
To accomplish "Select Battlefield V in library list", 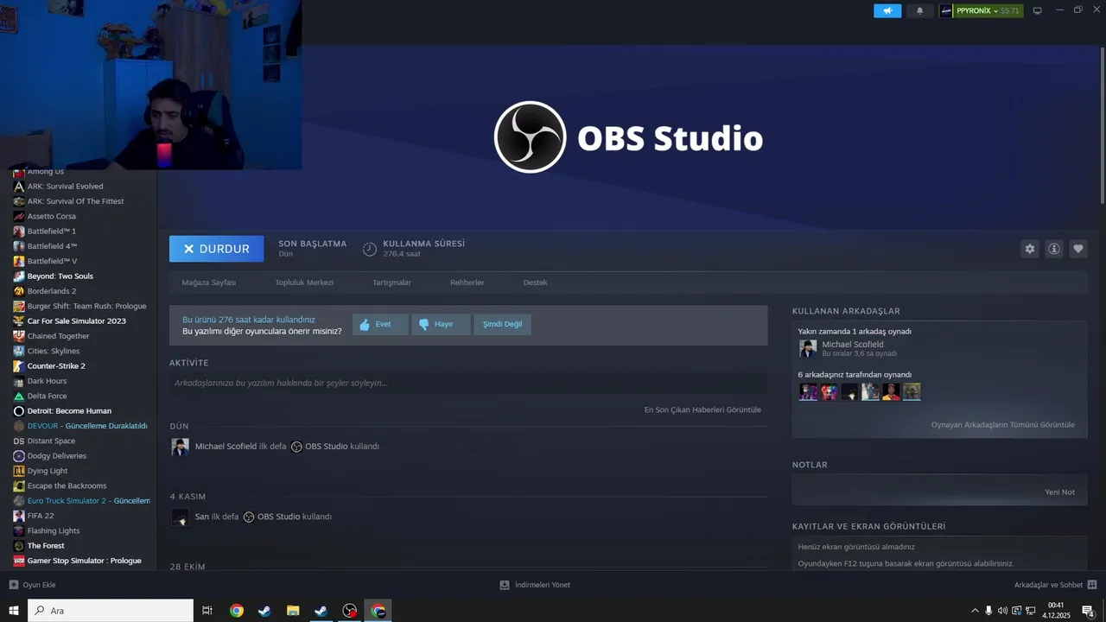I will pyautogui.click(x=52, y=261).
